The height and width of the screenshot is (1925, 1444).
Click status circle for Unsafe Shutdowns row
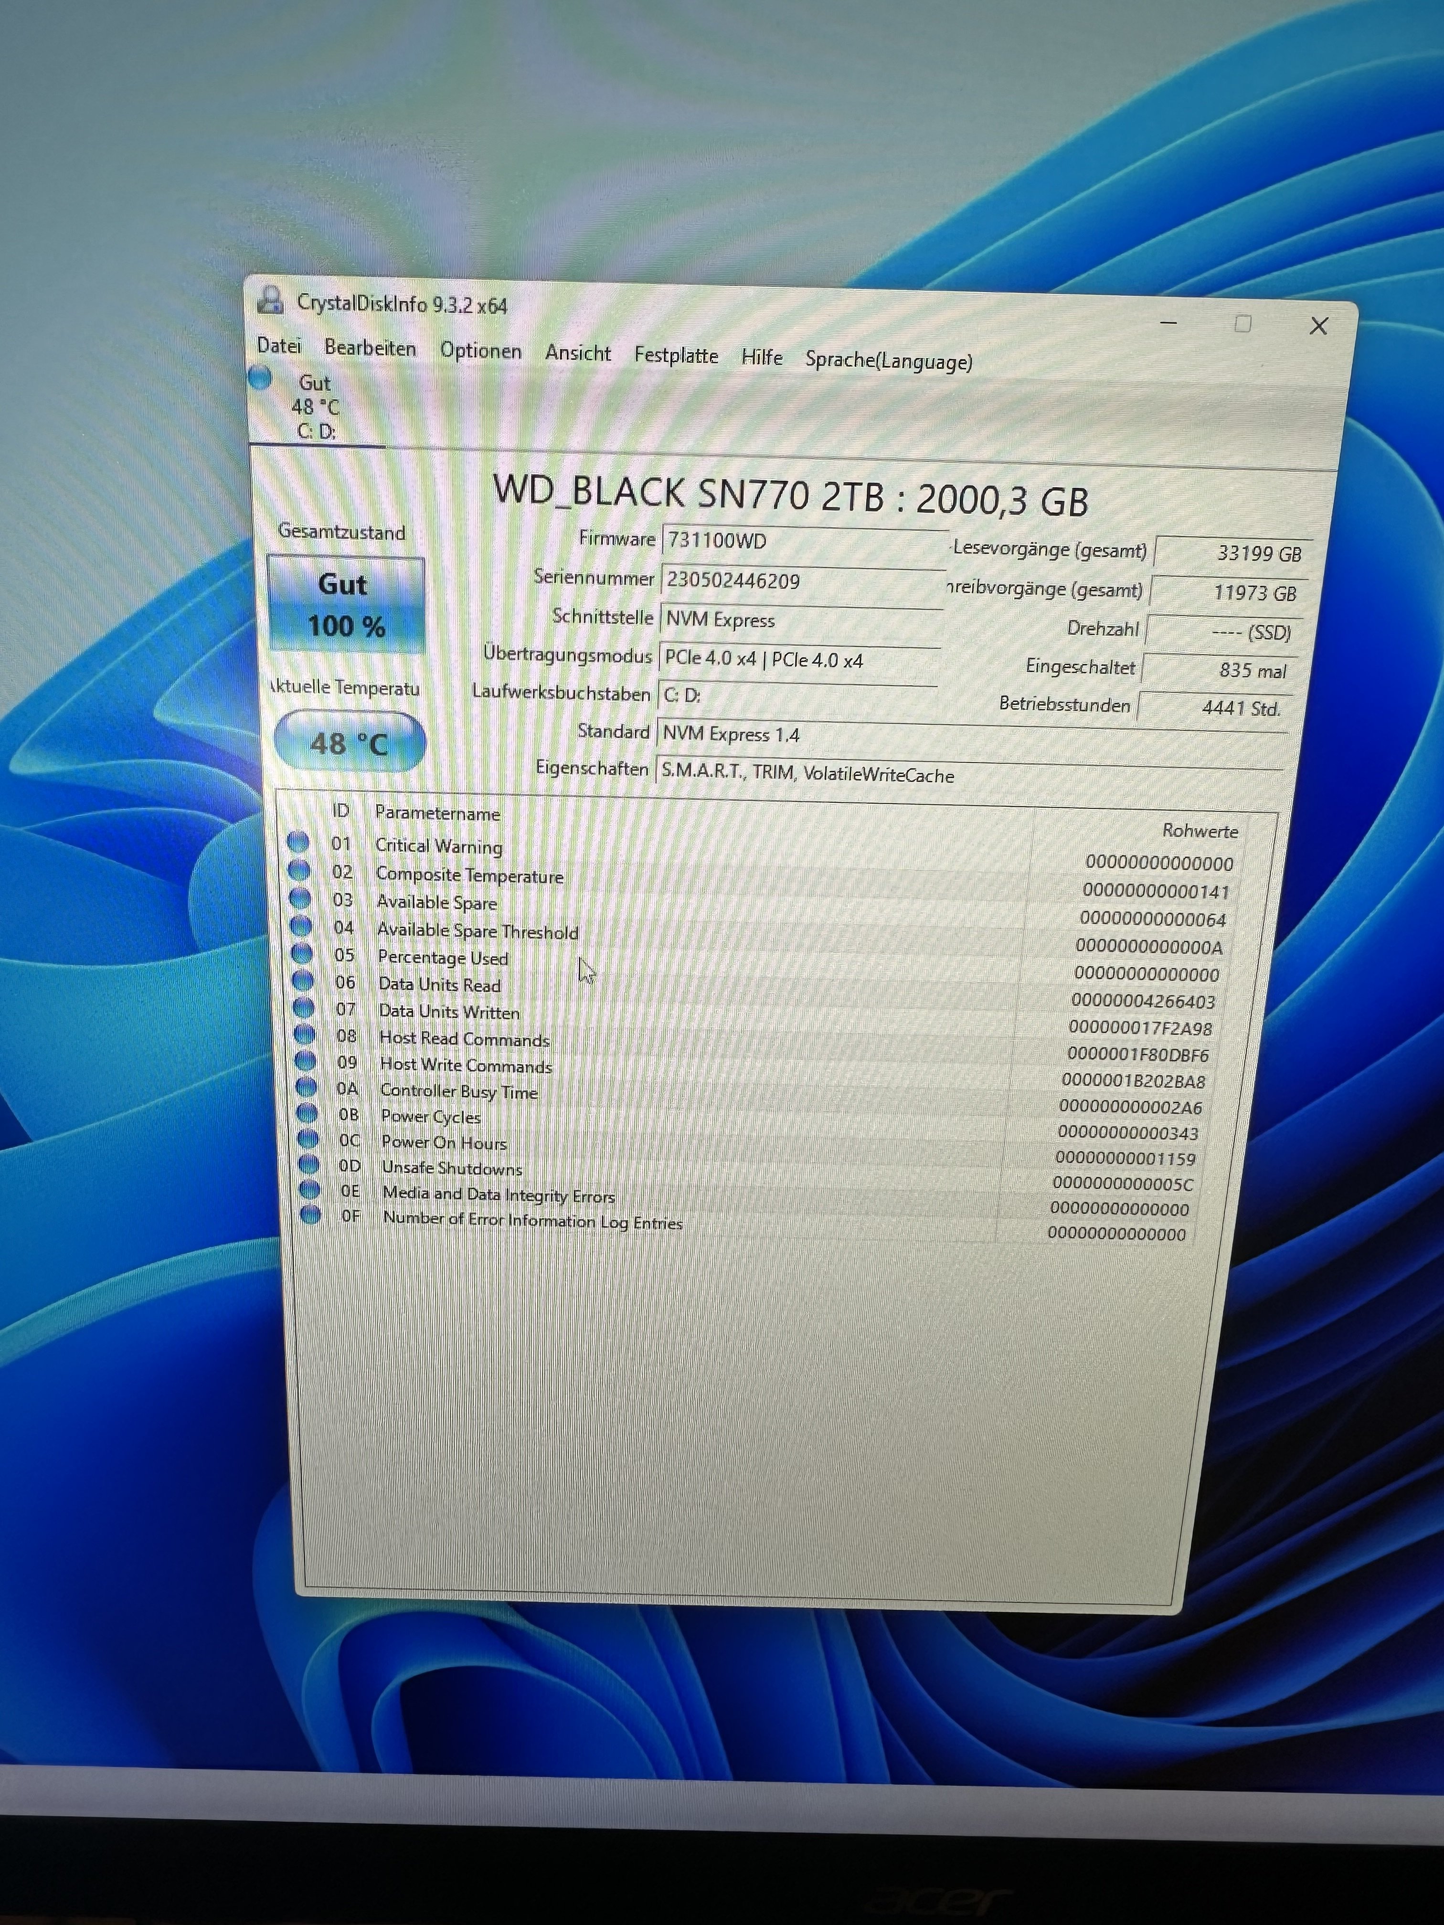308,1163
